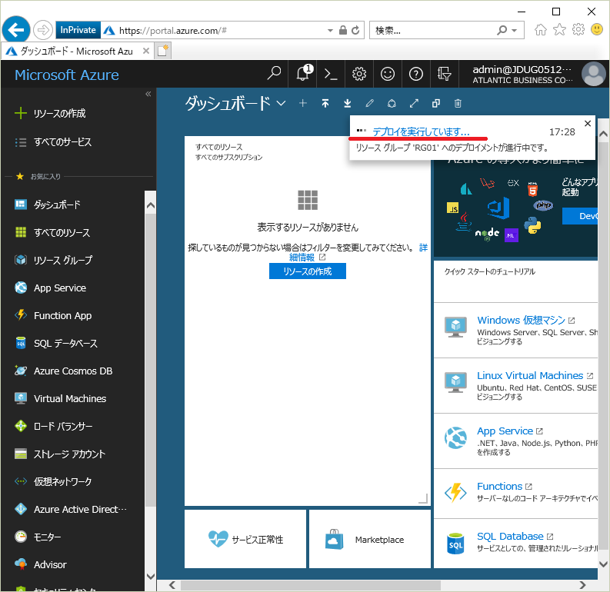610x592 pixels.
Task: Enter full screen with the diagonal arrows icon
Action: click(x=414, y=103)
